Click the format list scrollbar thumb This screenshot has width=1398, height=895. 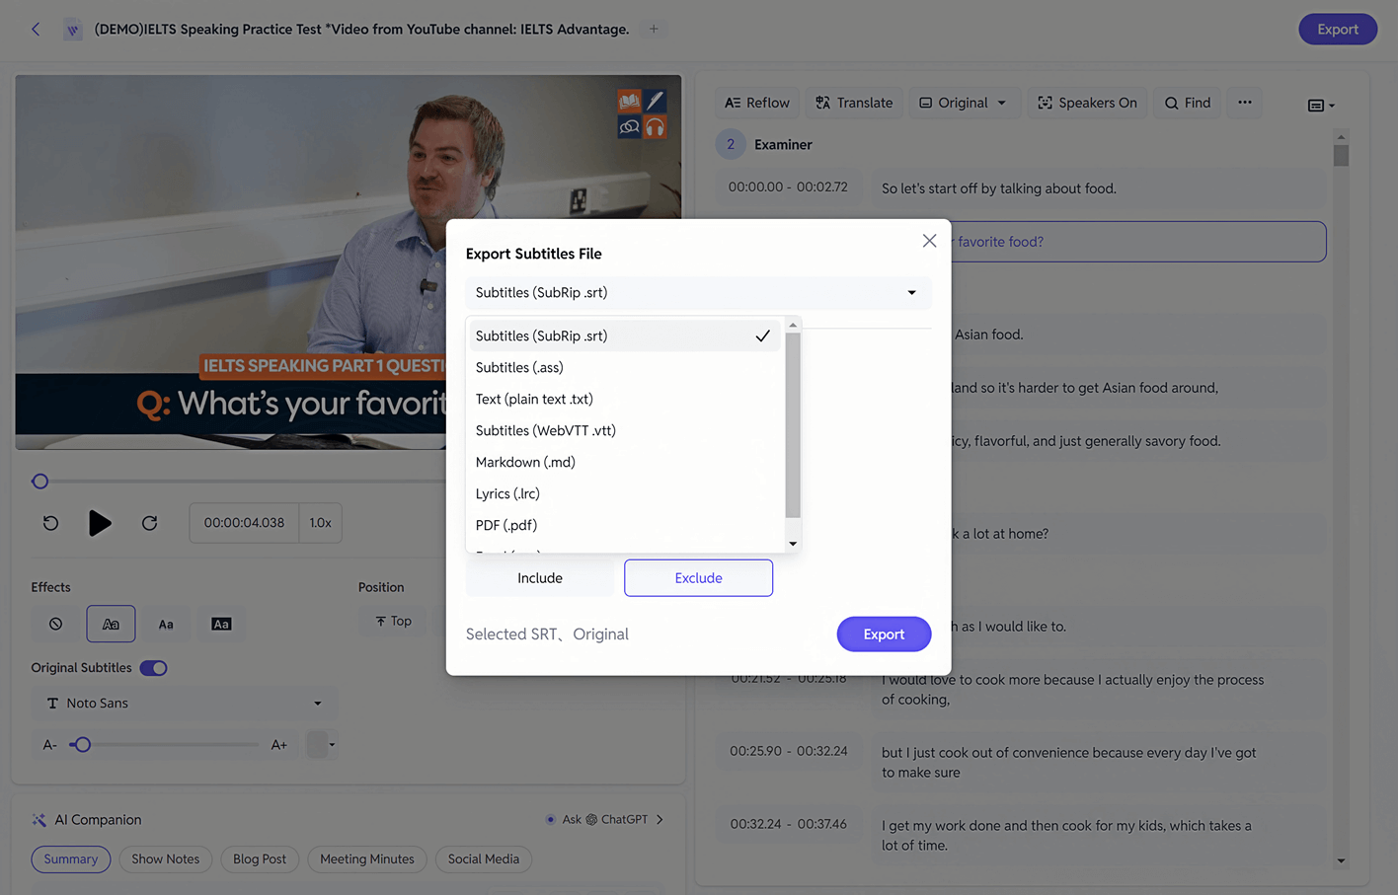(x=793, y=424)
